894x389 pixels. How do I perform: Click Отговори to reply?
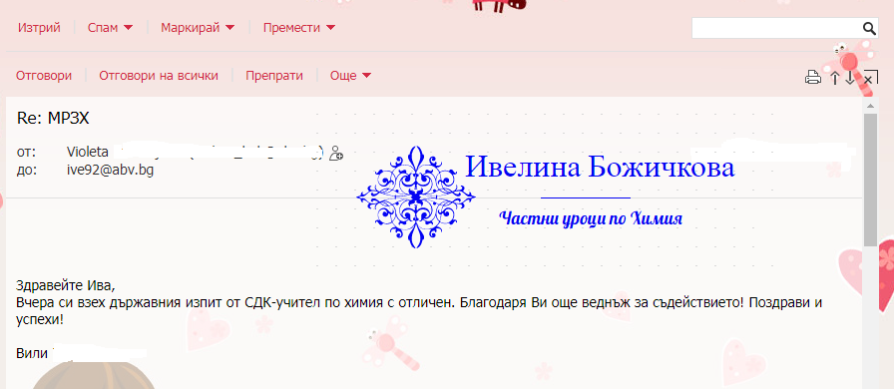44,75
